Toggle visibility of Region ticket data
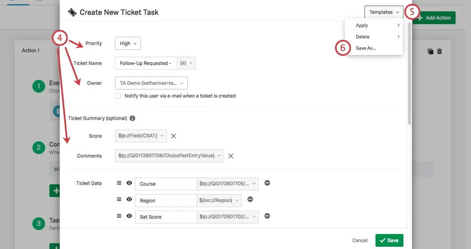 [x=129, y=200]
